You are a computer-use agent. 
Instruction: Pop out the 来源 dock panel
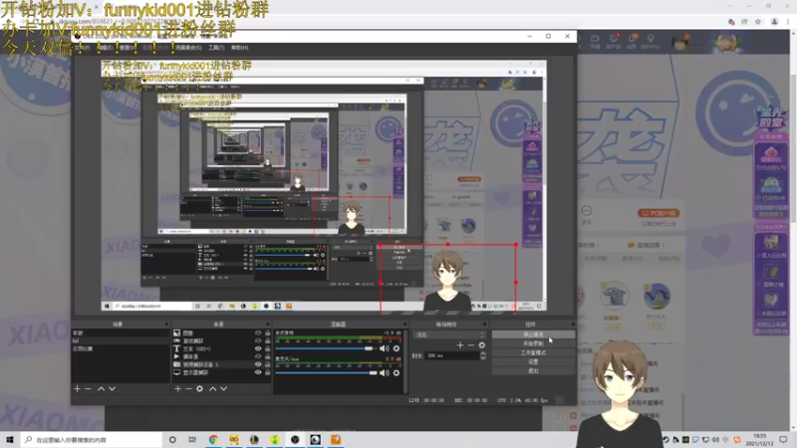tap(267, 325)
